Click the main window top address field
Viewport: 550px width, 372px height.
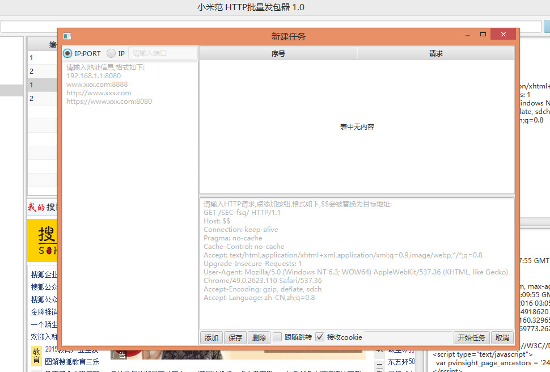coord(271,26)
